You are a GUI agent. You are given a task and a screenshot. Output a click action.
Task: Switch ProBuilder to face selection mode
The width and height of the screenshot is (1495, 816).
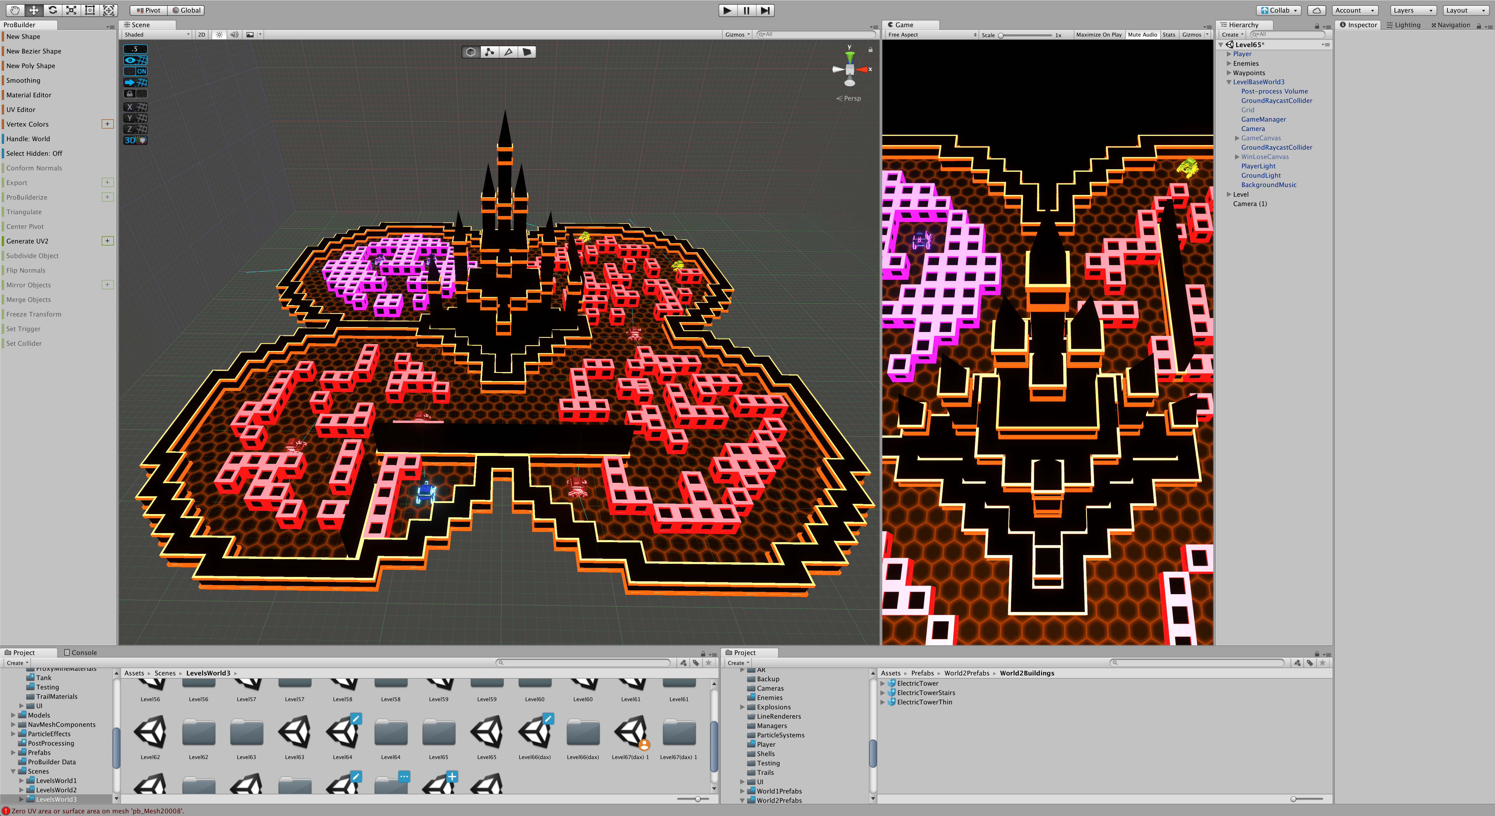pos(527,52)
